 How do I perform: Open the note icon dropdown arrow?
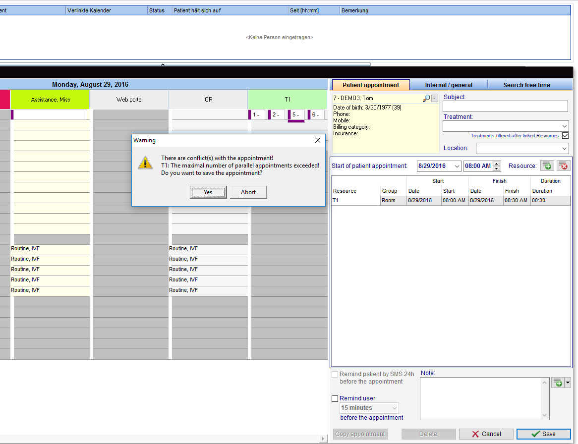pos(568,383)
